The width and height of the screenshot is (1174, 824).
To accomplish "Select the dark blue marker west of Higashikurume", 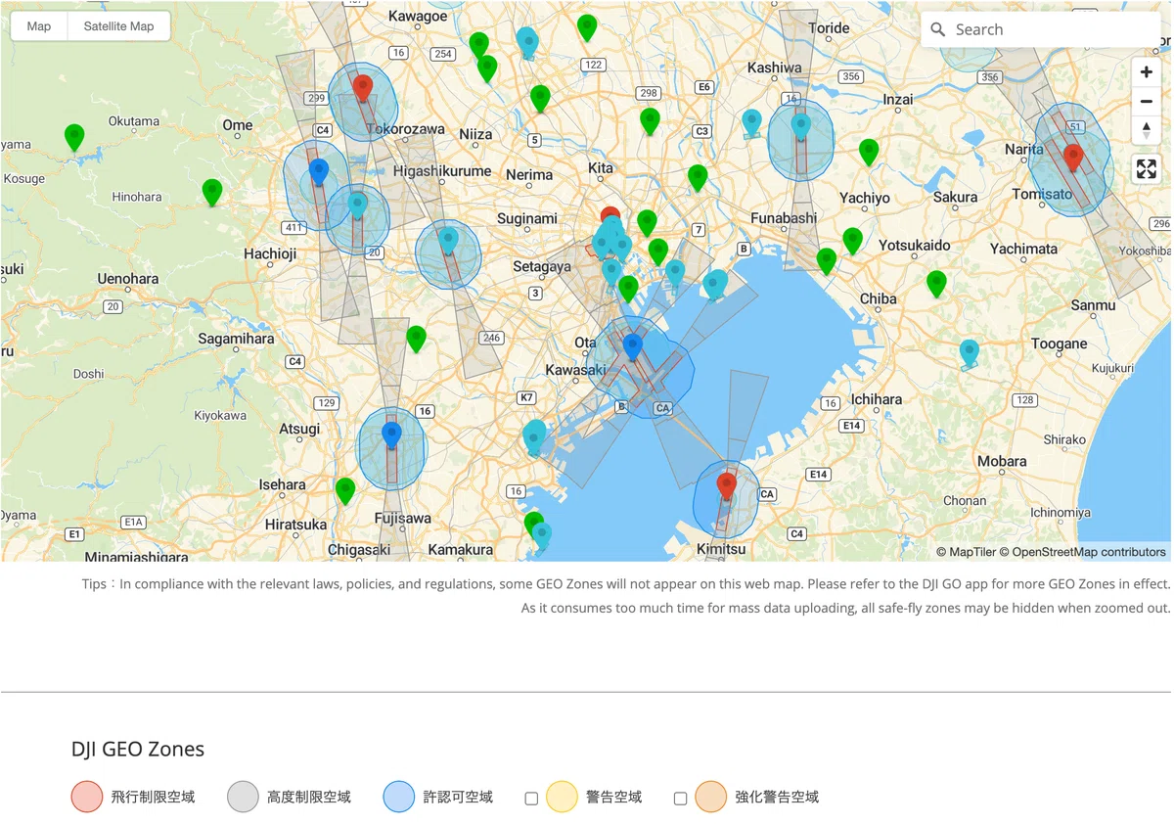I will point(319,172).
